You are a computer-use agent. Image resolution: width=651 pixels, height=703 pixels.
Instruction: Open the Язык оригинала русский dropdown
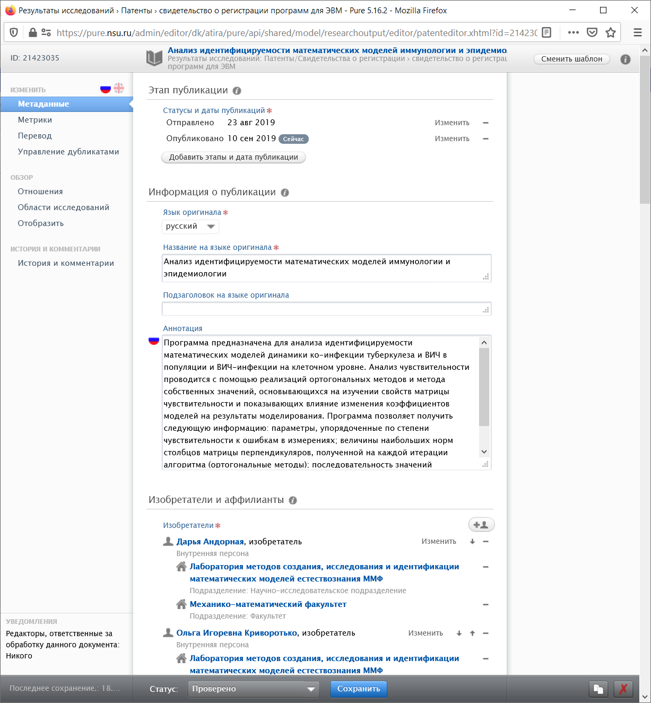[x=190, y=227]
